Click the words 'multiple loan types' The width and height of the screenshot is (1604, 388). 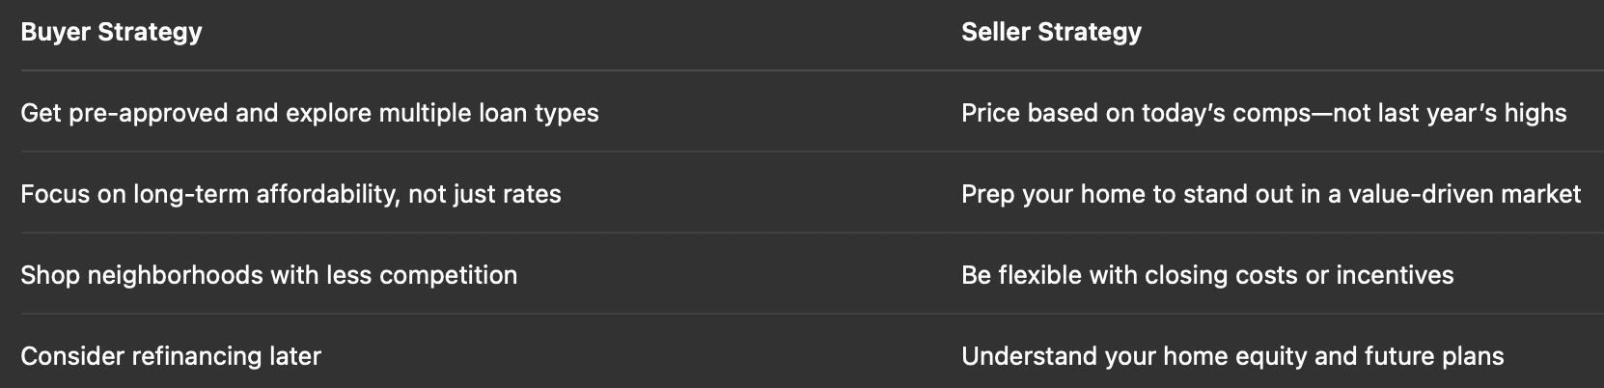click(x=488, y=114)
